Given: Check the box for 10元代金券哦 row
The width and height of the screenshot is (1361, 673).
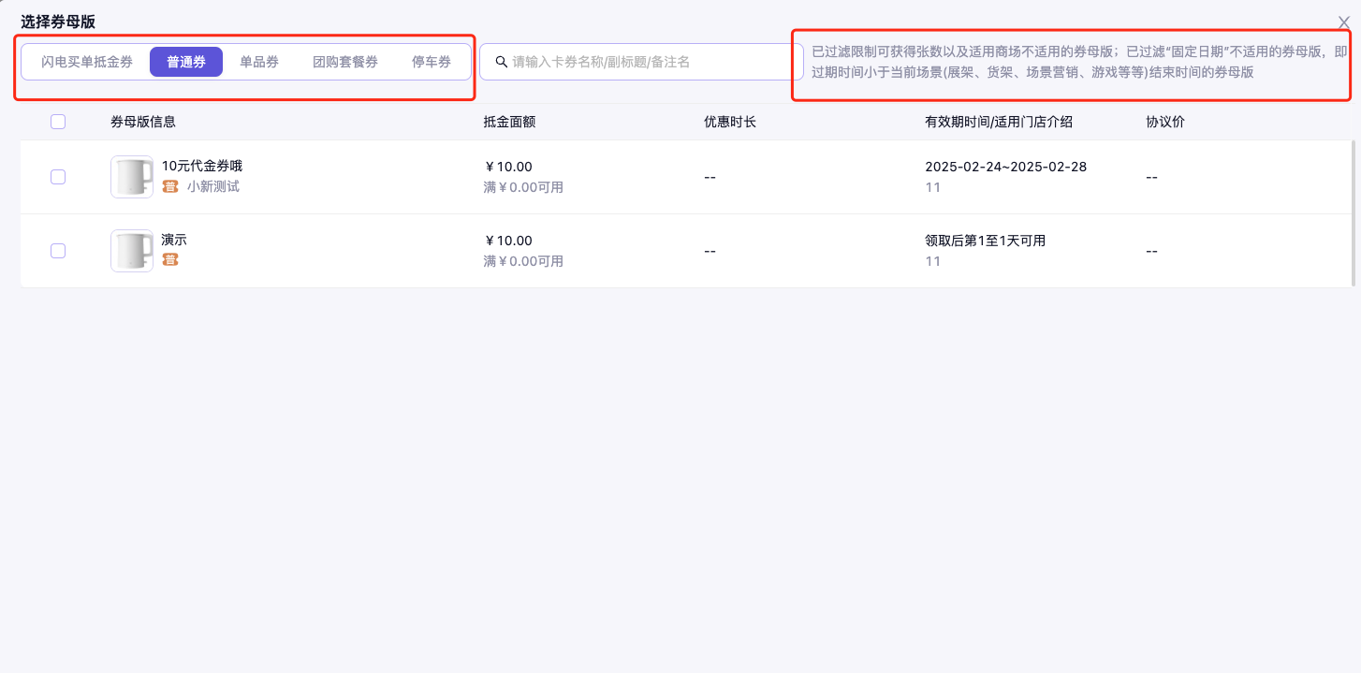Looking at the screenshot, I should [58, 177].
